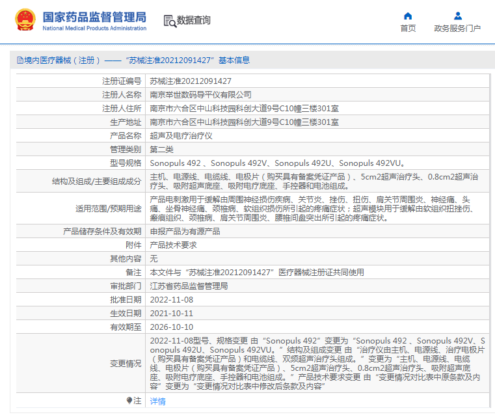Click the bulb icon beside 注
Image resolution: width=495 pixels, height=419 pixels.
pyautogui.click(x=129, y=401)
